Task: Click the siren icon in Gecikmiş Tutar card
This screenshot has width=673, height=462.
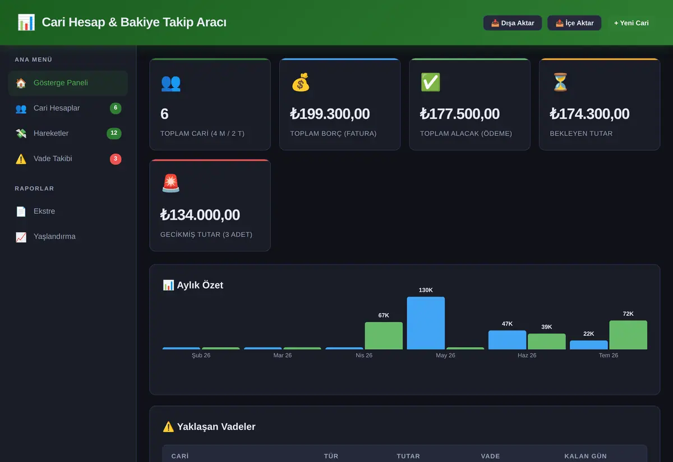Action: tap(170, 184)
